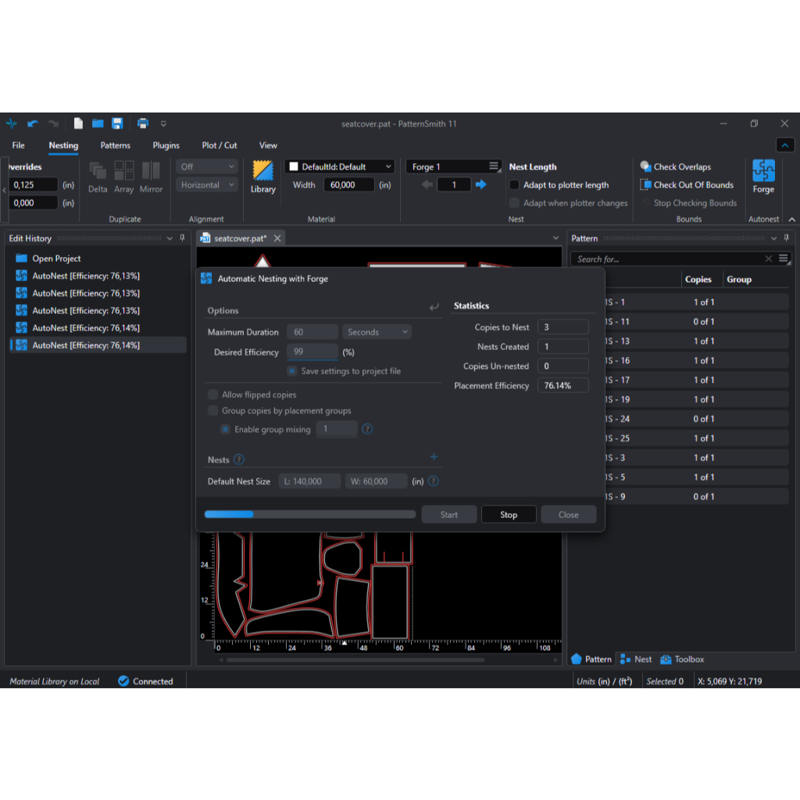Open the DefaultId: Default material dropdown
The width and height of the screenshot is (800, 800).
coord(339,166)
